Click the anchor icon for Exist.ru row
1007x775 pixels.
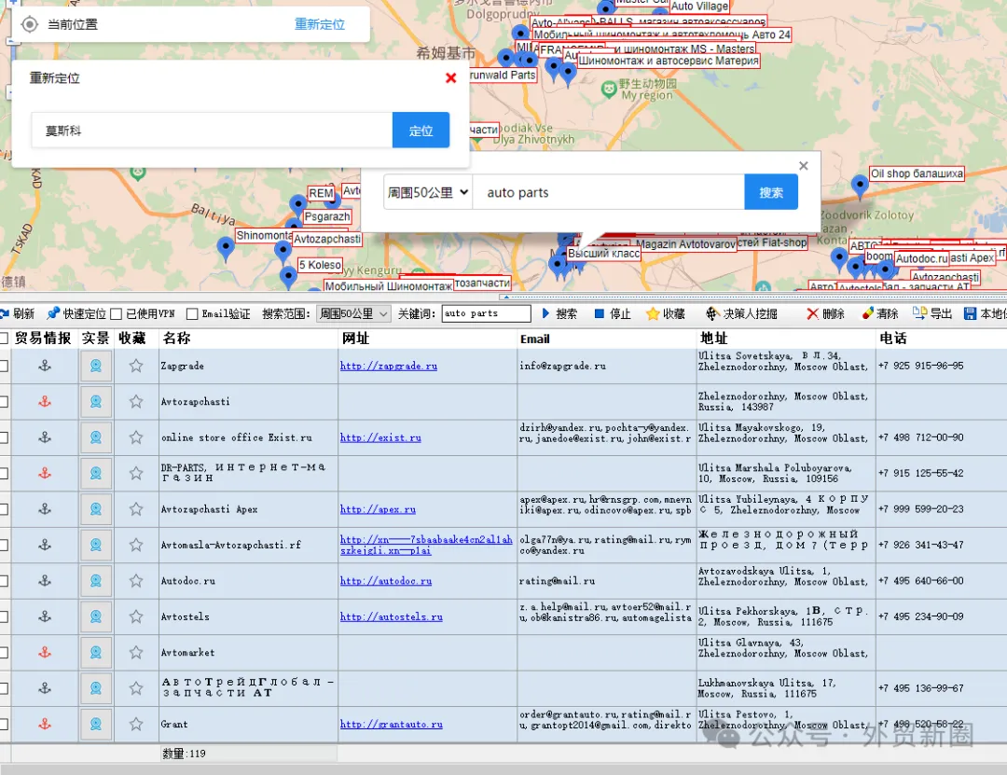coord(45,437)
